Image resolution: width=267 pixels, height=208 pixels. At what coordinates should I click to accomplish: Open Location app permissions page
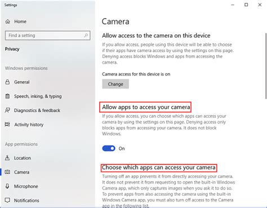[23, 158]
